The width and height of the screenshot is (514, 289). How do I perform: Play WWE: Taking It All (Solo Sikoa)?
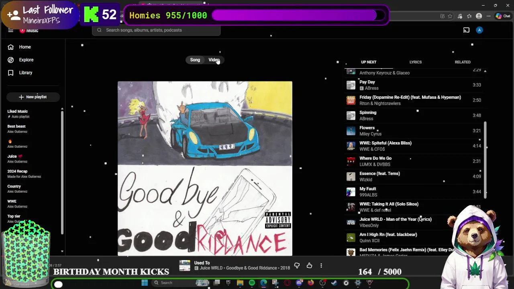coord(414,207)
